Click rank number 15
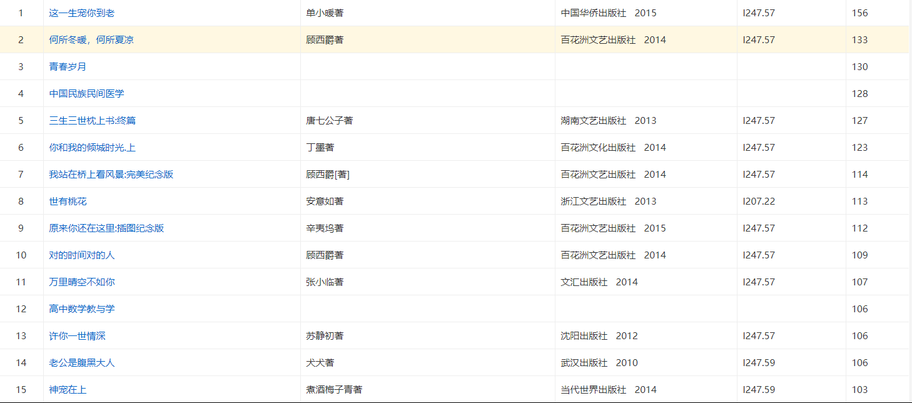The height and width of the screenshot is (403, 912). pyautogui.click(x=21, y=389)
